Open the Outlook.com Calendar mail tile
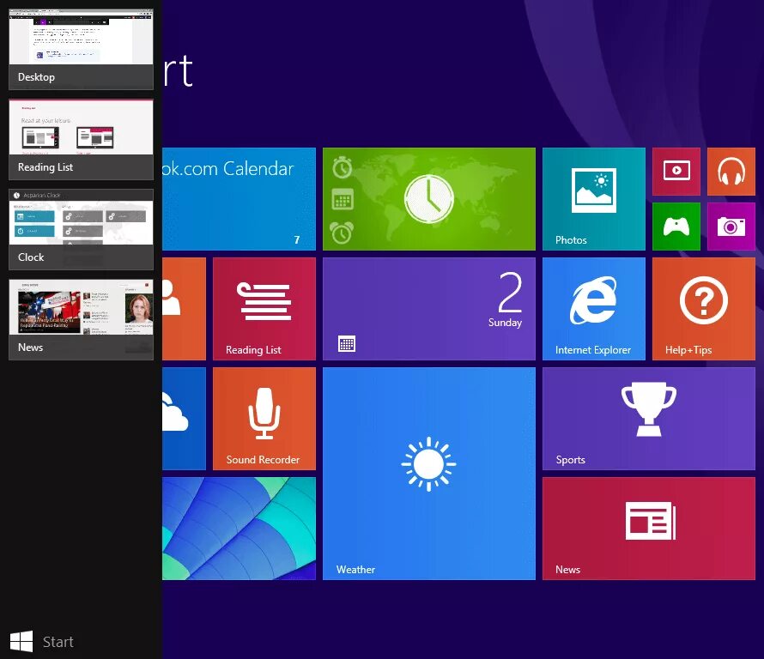The height and width of the screenshot is (659, 764). (239, 199)
